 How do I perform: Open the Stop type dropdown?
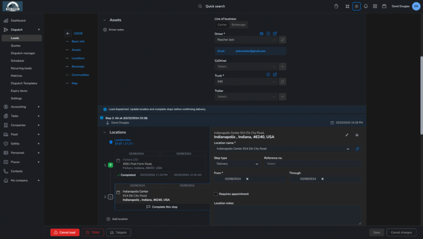[x=236, y=164]
